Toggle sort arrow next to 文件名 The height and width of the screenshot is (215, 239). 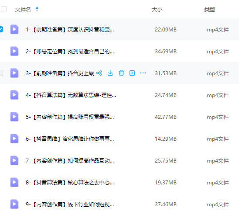tap(37, 9)
